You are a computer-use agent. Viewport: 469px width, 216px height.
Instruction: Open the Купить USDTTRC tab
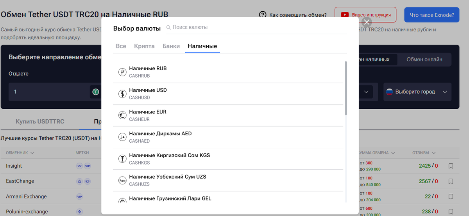pos(39,121)
